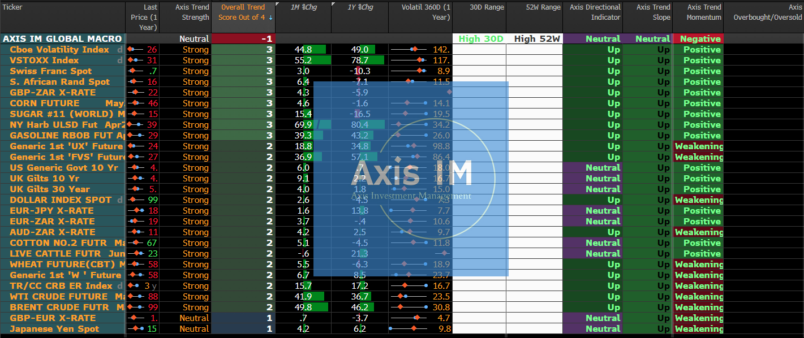Select the GBP-ZAR X-RATE ticker
Image resolution: width=804 pixels, height=338 pixels.
pyautogui.click(x=53, y=93)
